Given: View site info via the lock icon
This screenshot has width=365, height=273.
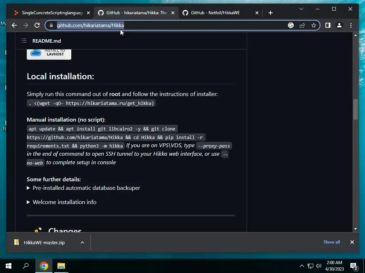Looking at the screenshot, I should click(51, 25).
